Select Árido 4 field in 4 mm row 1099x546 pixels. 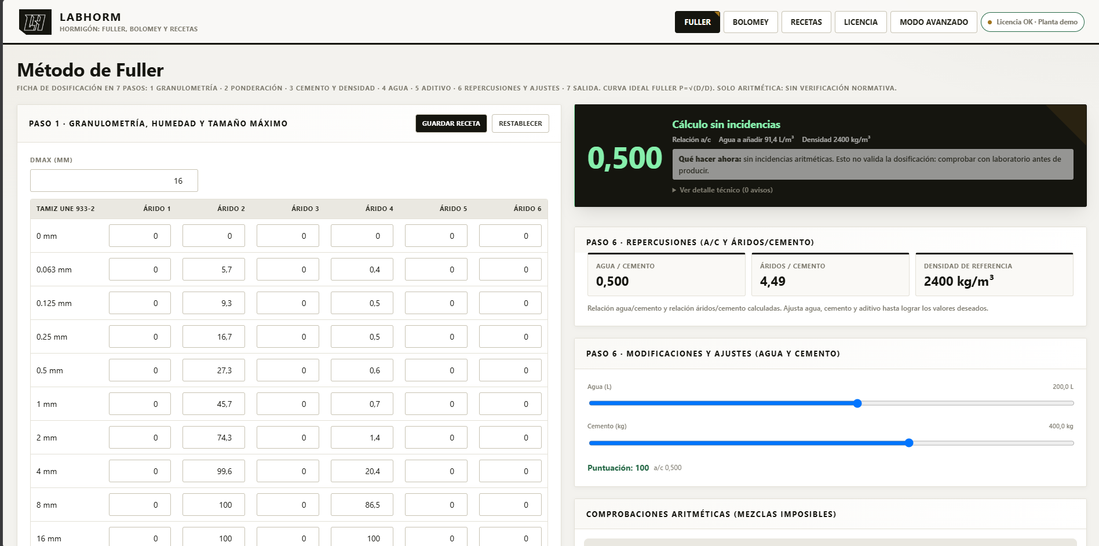pyautogui.click(x=362, y=471)
